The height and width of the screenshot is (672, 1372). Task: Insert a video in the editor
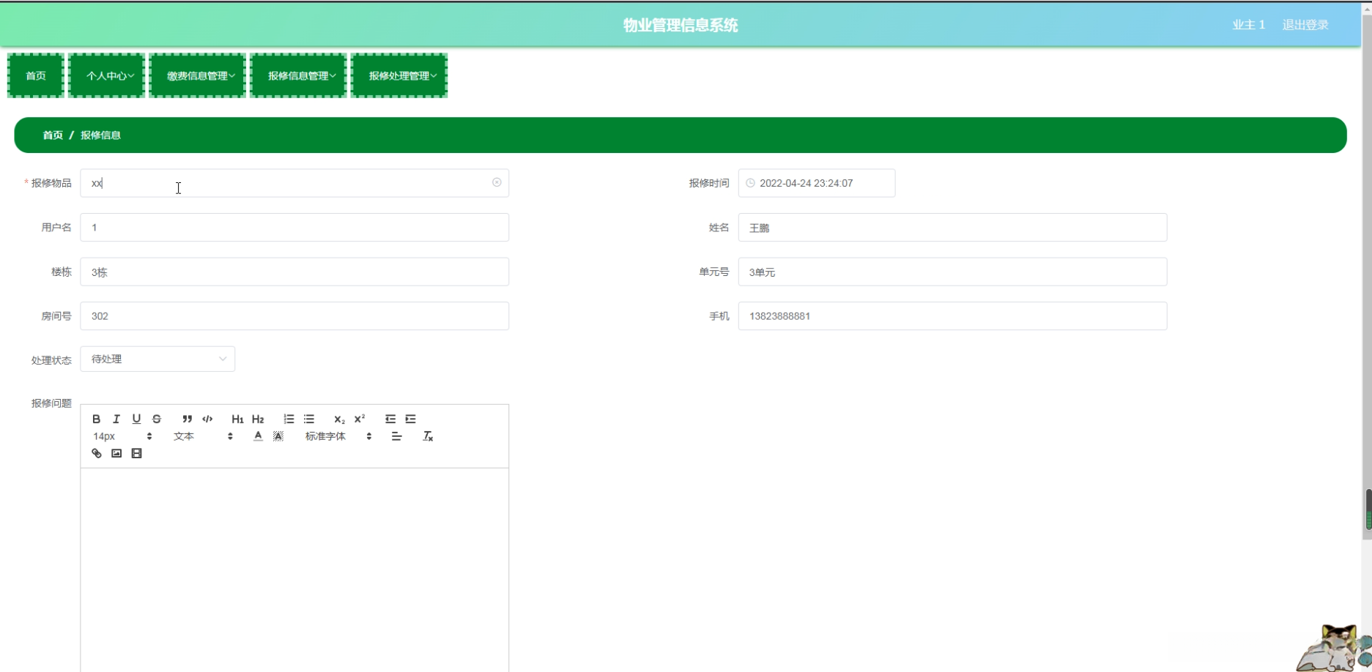(x=136, y=453)
